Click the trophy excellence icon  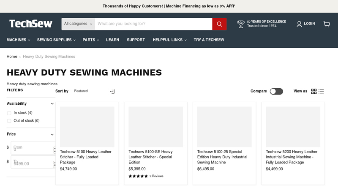pos(240,24)
